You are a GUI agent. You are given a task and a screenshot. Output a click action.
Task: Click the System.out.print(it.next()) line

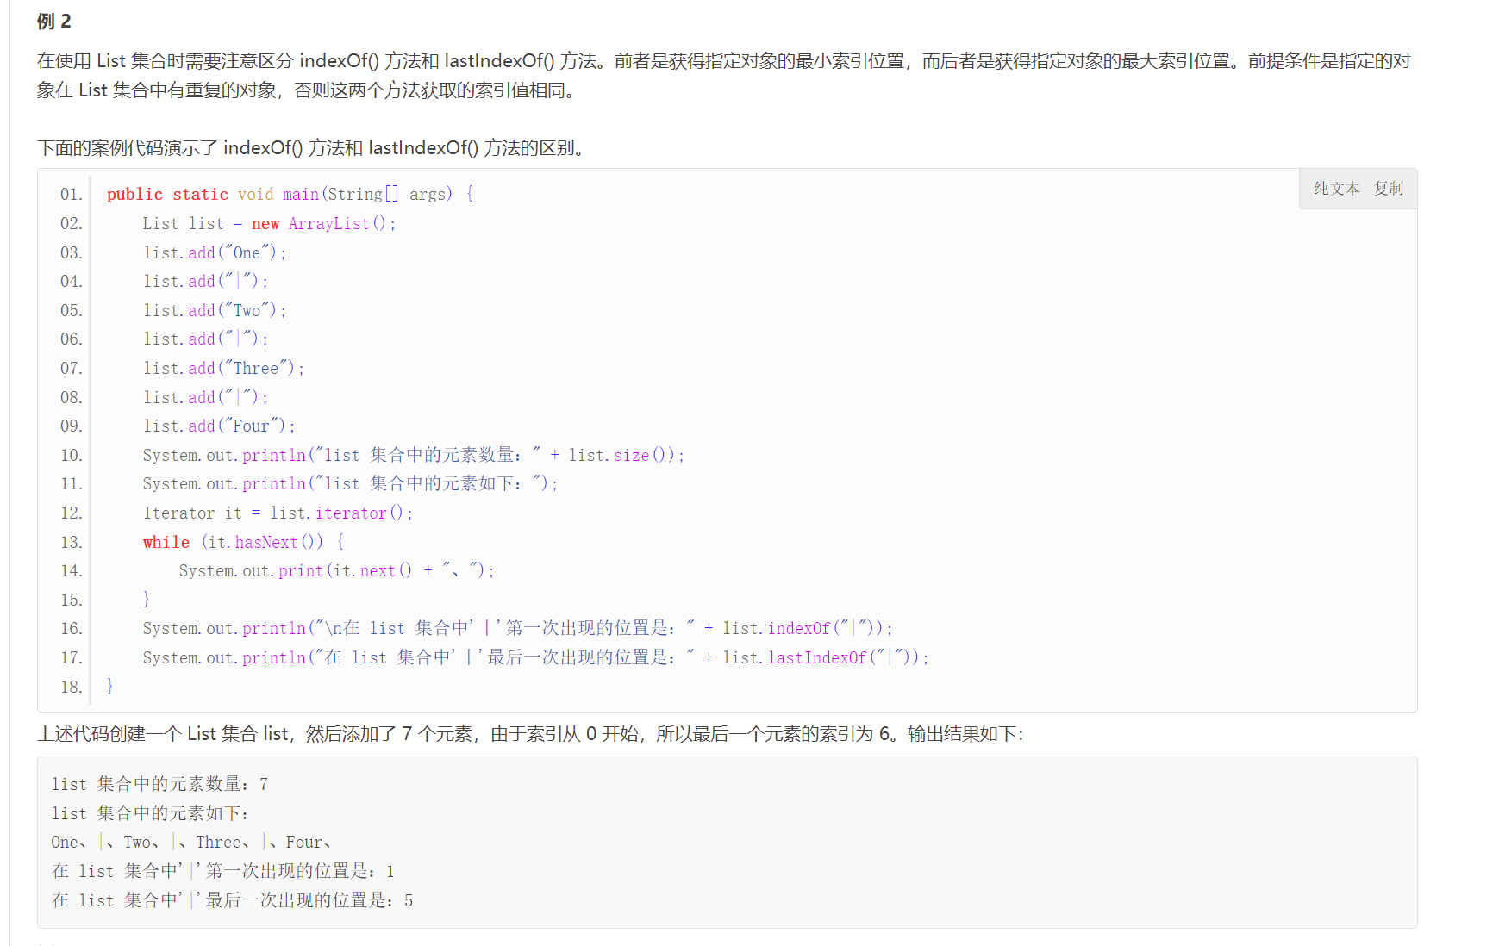pyautogui.click(x=337, y=571)
